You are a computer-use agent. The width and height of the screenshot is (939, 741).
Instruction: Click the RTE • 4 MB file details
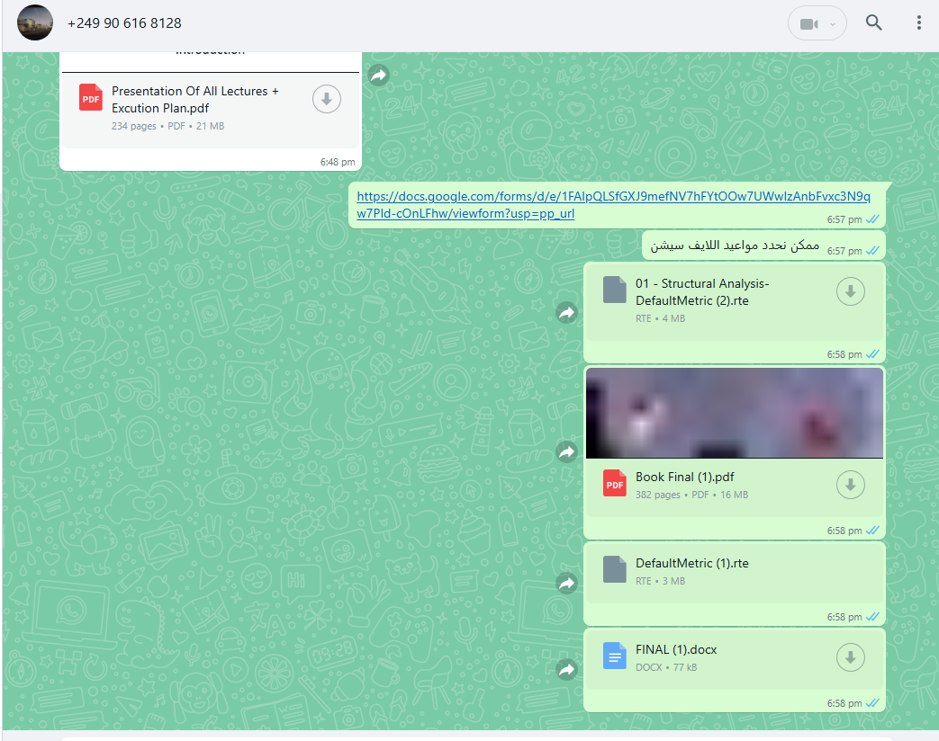[x=661, y=318]
